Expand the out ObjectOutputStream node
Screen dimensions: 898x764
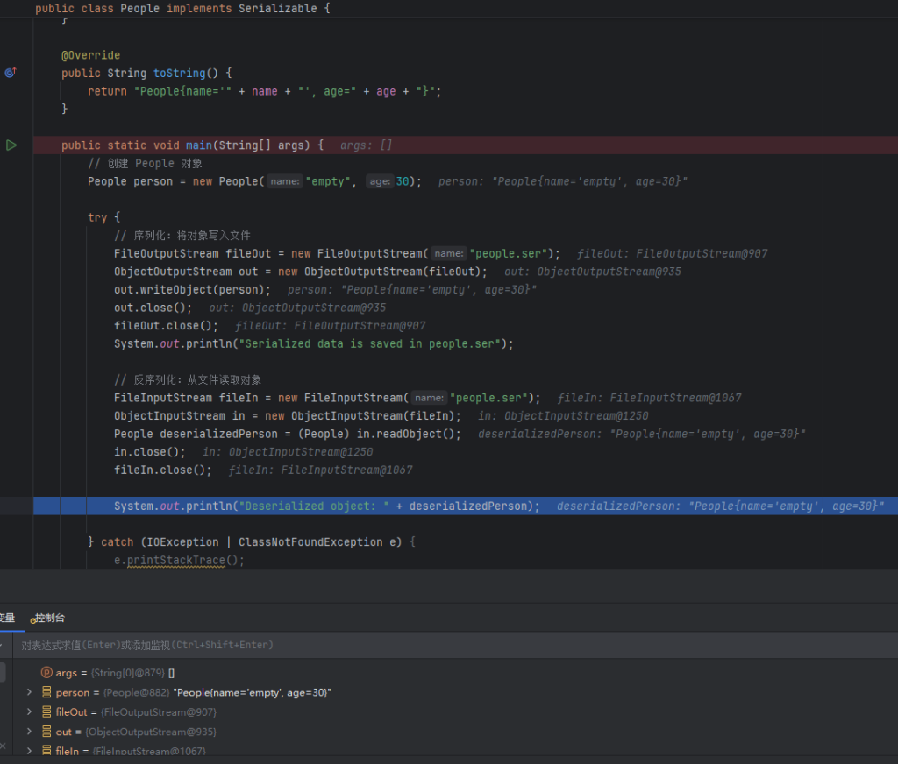(x=29, y=731)
